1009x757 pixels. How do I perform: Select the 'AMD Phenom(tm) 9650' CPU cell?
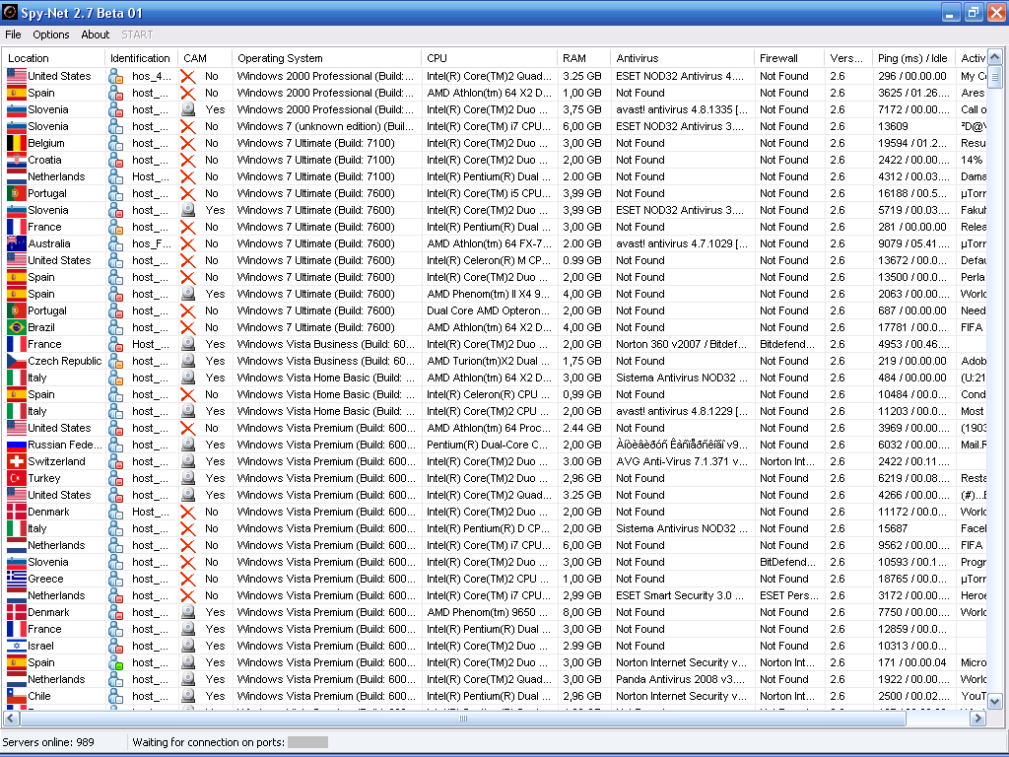coord(487,611)
